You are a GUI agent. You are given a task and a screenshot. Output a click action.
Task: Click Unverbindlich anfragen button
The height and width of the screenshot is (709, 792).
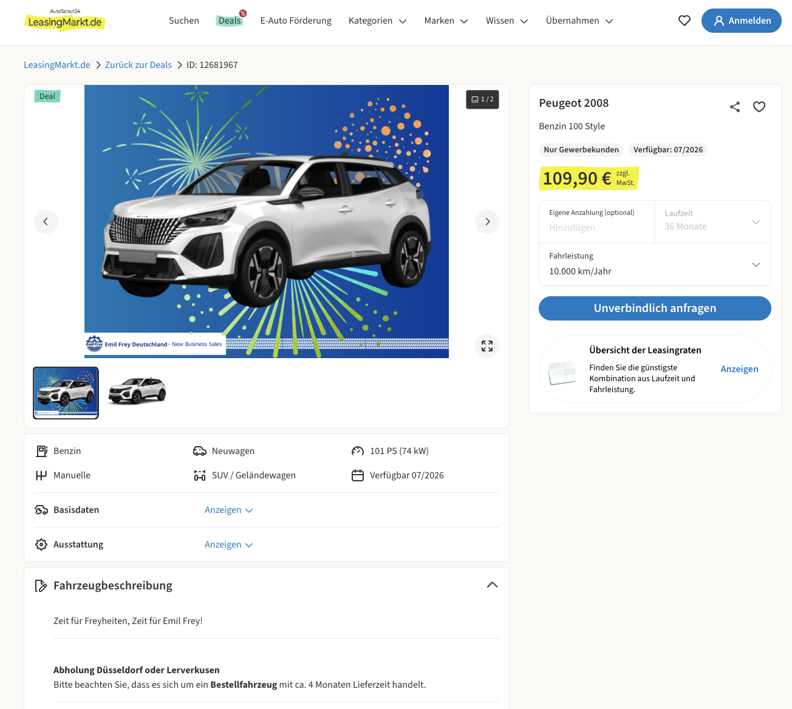(x=655, y=308)
